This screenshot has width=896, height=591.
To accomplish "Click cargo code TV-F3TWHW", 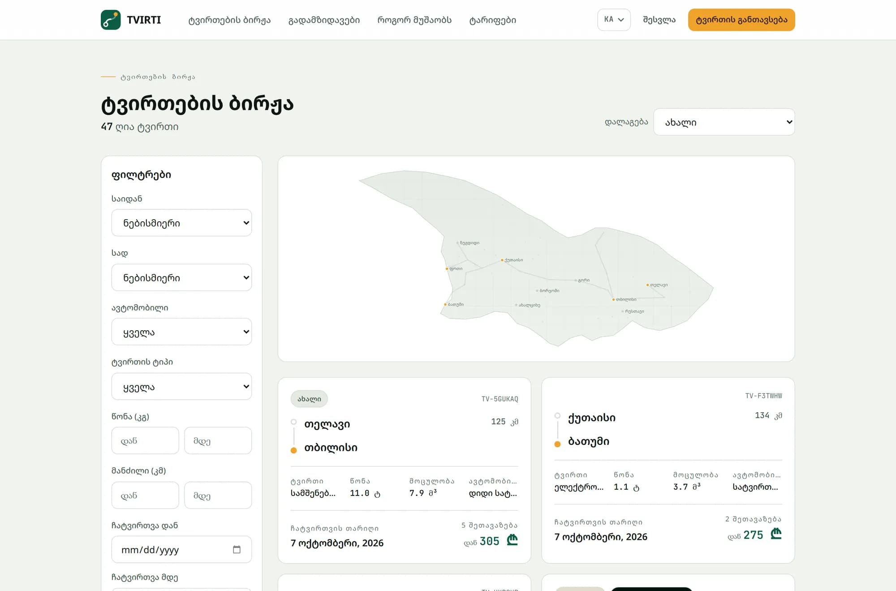I will (x=763, y=396).
